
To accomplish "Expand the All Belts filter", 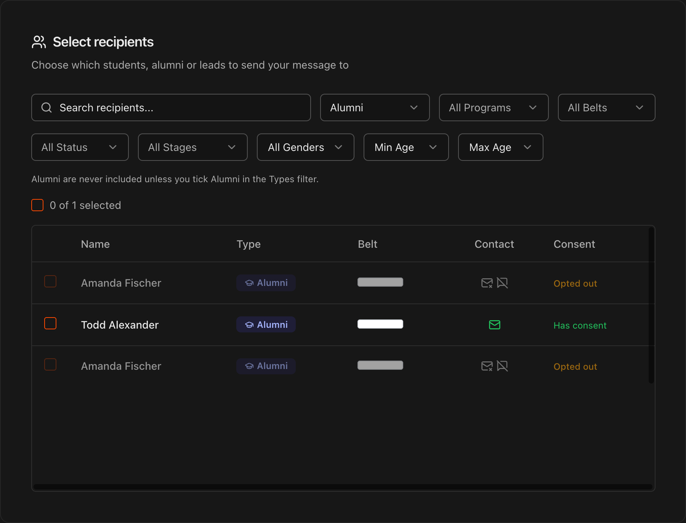I will pos(607,107).
